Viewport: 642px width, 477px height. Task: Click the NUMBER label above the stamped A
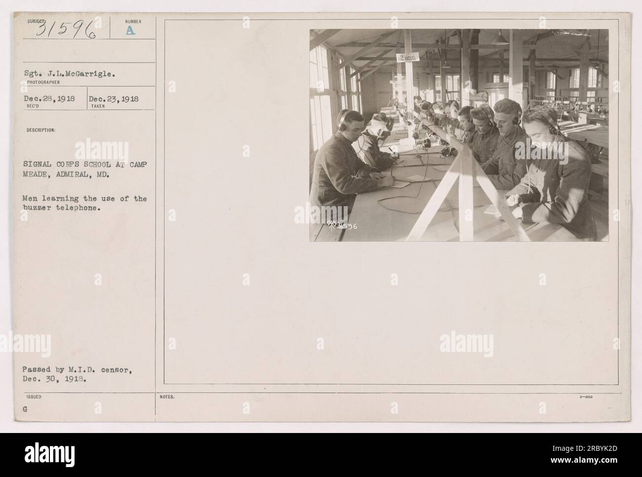133,21
